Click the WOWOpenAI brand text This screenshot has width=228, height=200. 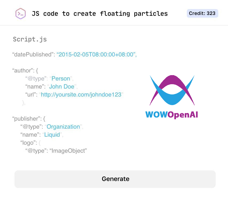click(x=172, y=115)
